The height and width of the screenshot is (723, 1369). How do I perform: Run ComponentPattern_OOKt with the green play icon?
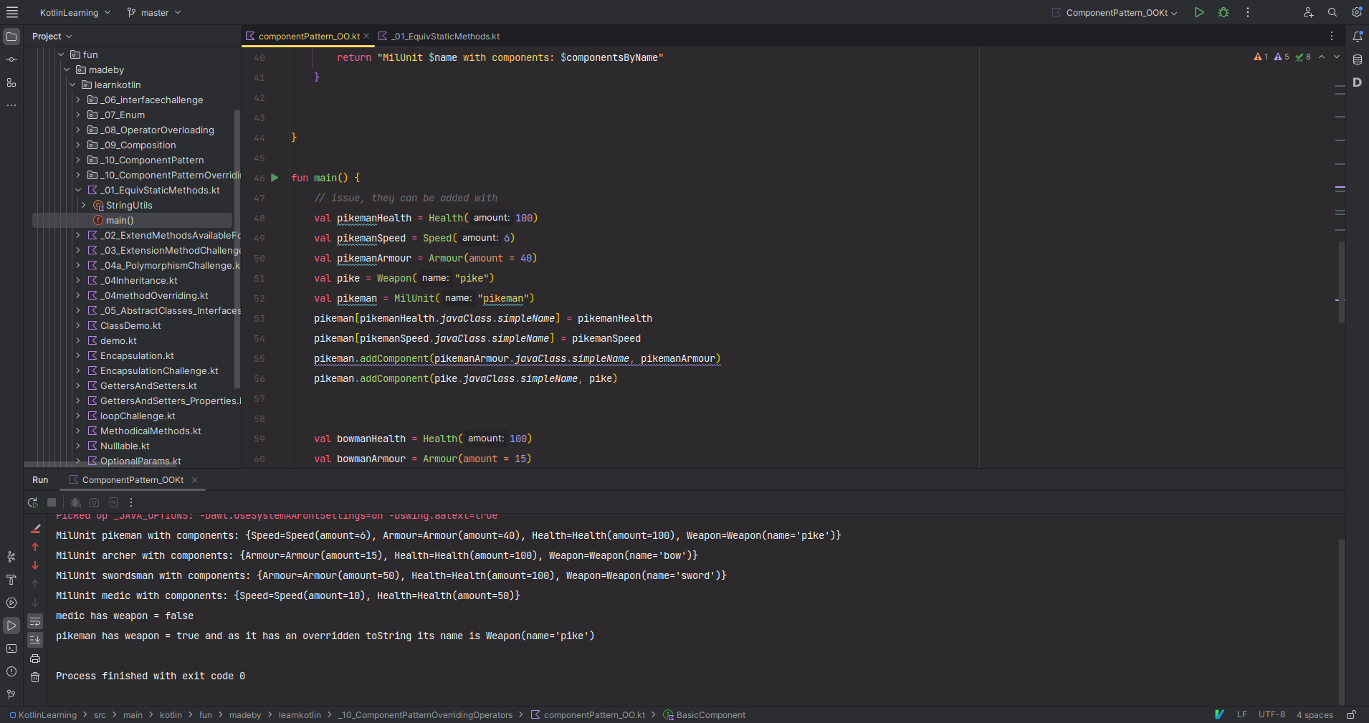(1199, 12)
